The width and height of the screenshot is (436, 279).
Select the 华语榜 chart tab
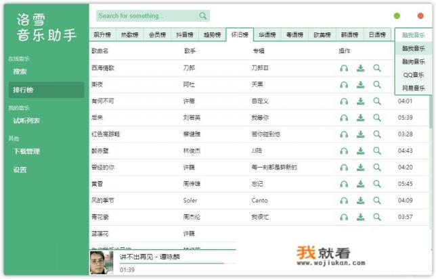pyautogui.click(x=267, y=34)
